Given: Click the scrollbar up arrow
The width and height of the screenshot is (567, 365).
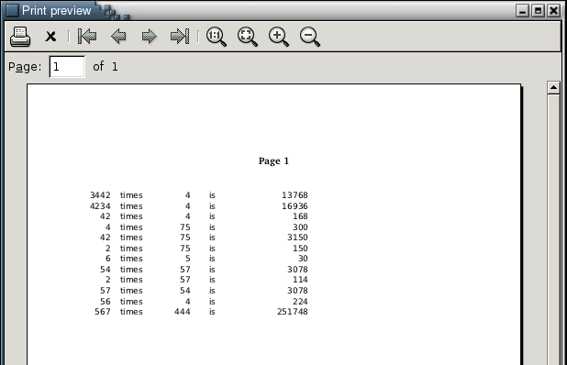Looking at the screenshot, I should click(x=553, y=88).
